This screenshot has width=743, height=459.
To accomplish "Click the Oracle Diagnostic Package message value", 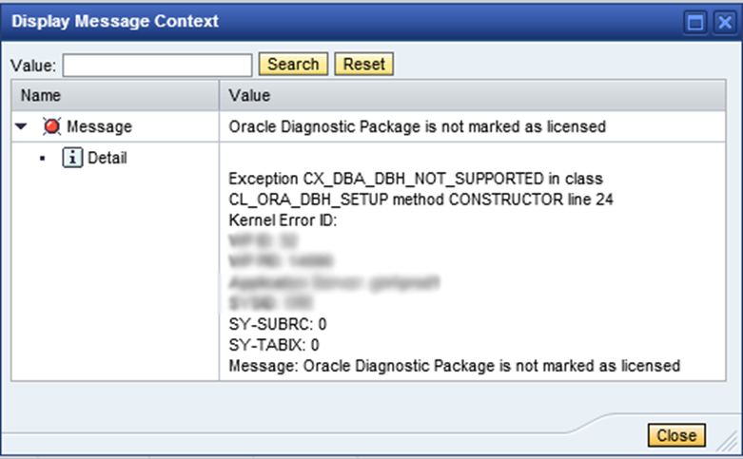I will click(x=417, y=126).
